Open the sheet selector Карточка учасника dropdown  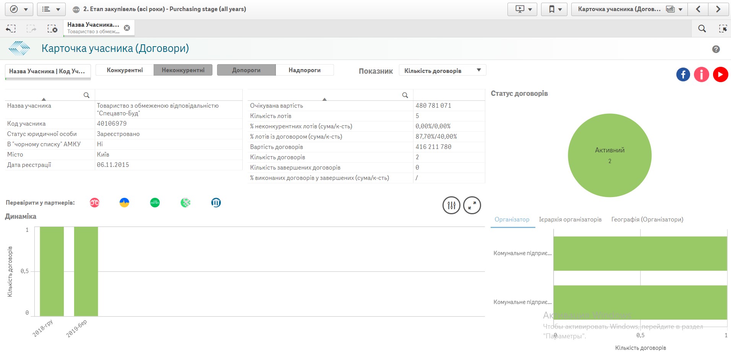(629, 9)
